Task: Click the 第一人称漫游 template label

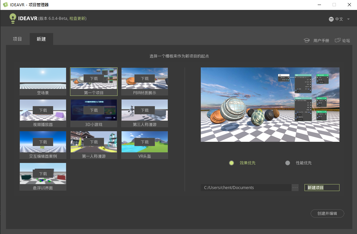Action: [94, 156]
